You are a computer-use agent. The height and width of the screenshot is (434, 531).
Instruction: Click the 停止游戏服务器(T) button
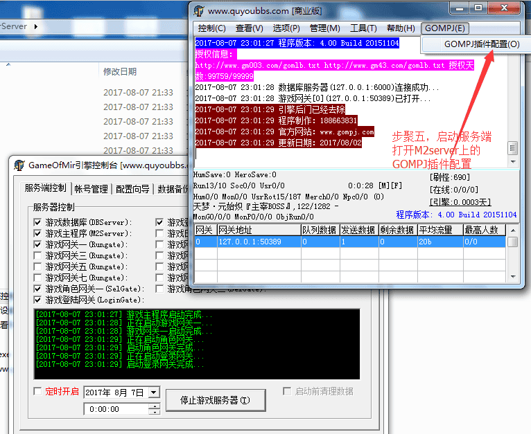216,401
